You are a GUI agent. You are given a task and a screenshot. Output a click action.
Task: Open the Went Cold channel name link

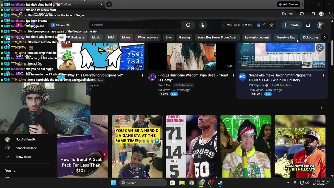165,85
